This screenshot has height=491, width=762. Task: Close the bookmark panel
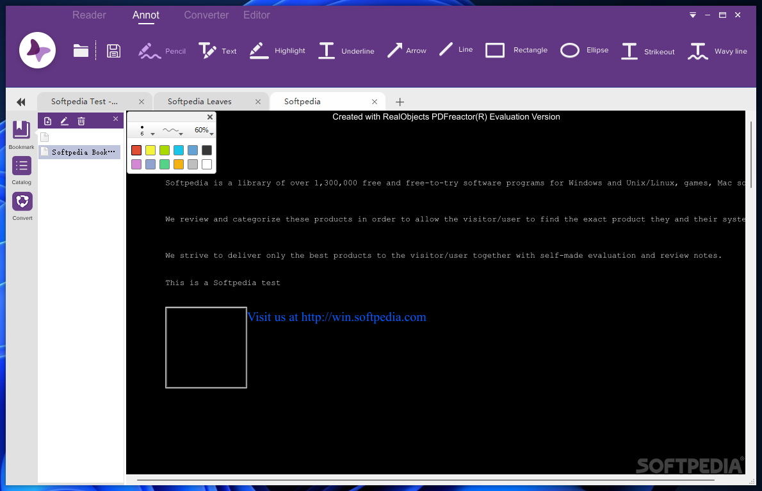[116, 119]
